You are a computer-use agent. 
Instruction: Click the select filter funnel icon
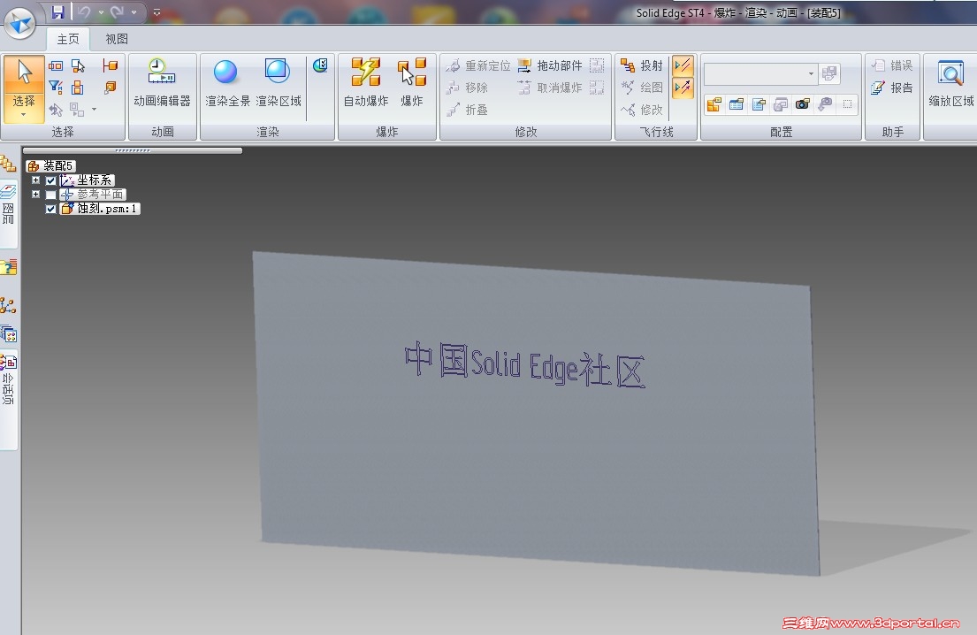click(x=56, y=88)
